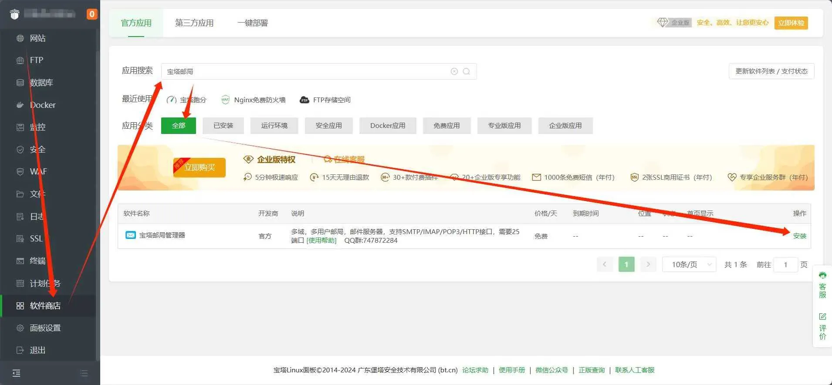This screenshot has width=832, height=385.
Task: Open the 终端 terminal icon
Action: 20,261
